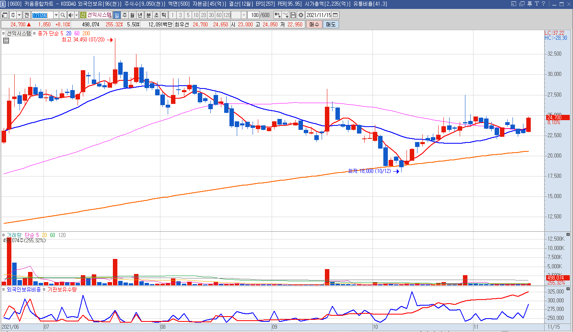The width and height of the screenshot is (573, 332).
Task: Click the magnifier stock search icon
Action: point(63,15)
